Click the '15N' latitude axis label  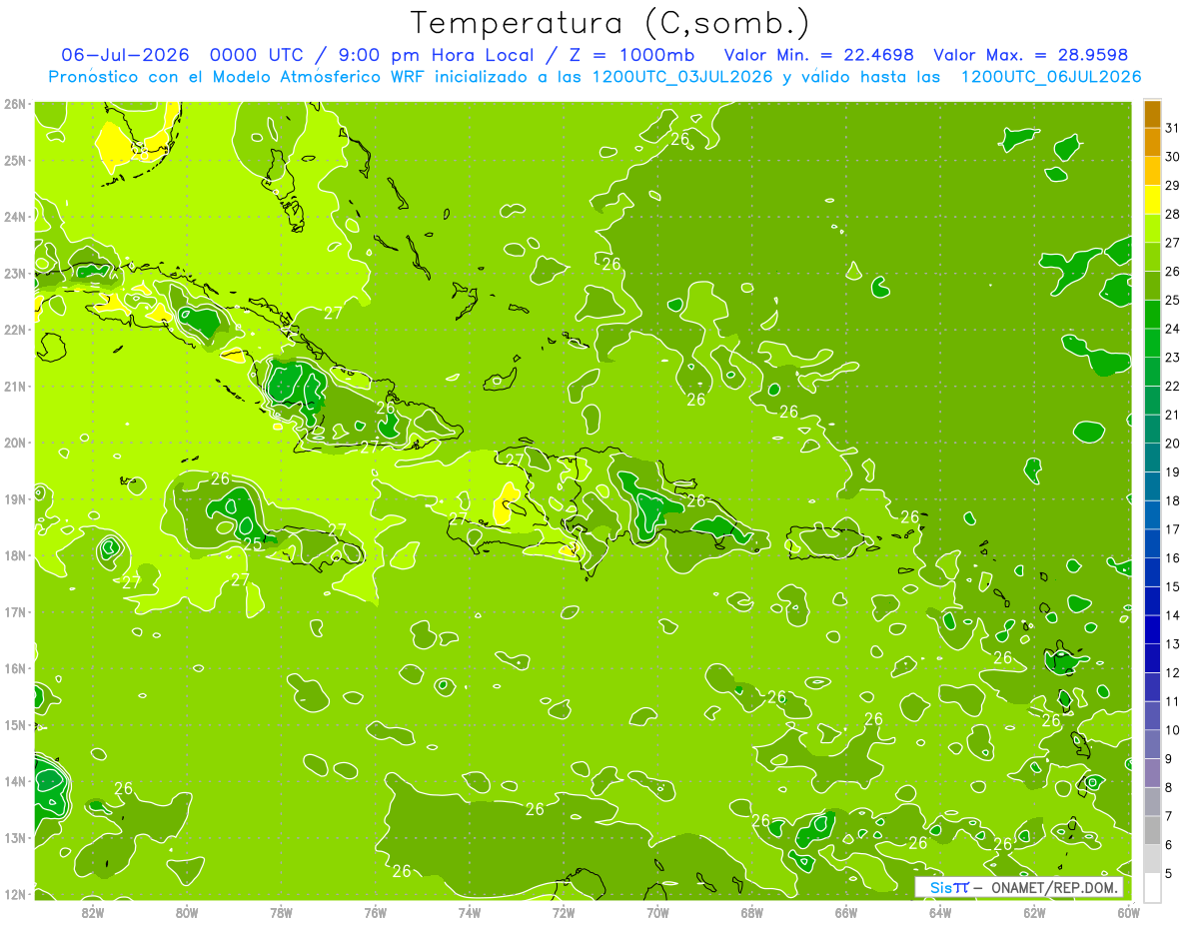pyautogui.click(x=15, y=725)
